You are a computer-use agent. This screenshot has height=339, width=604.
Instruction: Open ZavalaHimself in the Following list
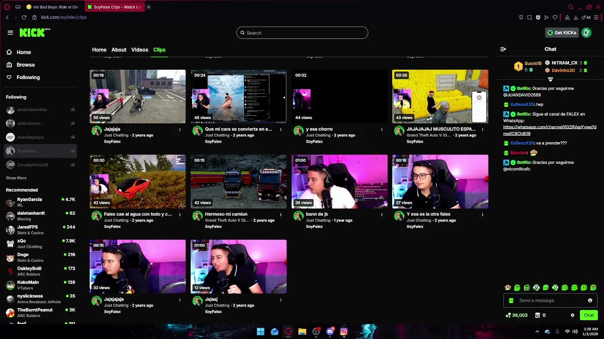click(x=40, y=165)
